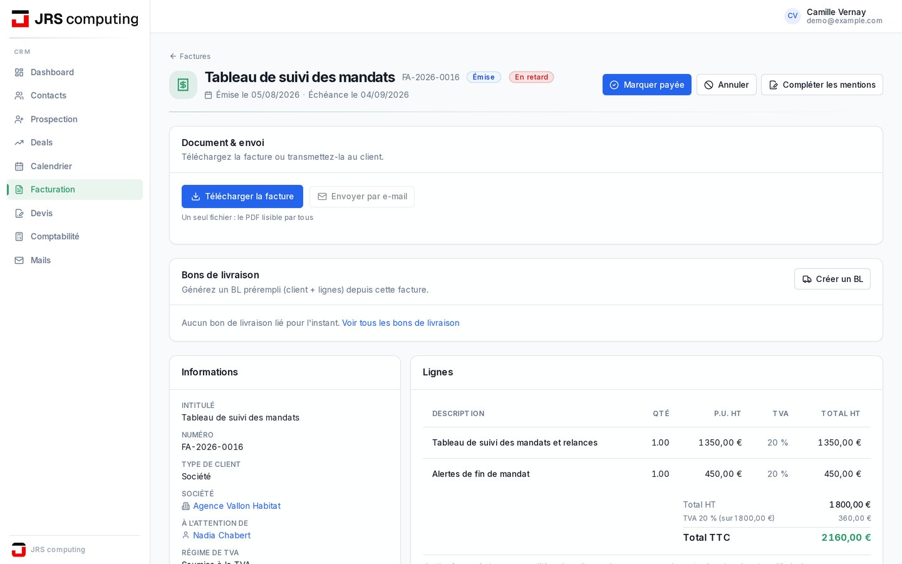This screenshot has height=564, width=902.
Task: Click the Comptabilité calculator icon
Action: coord(19,236)
